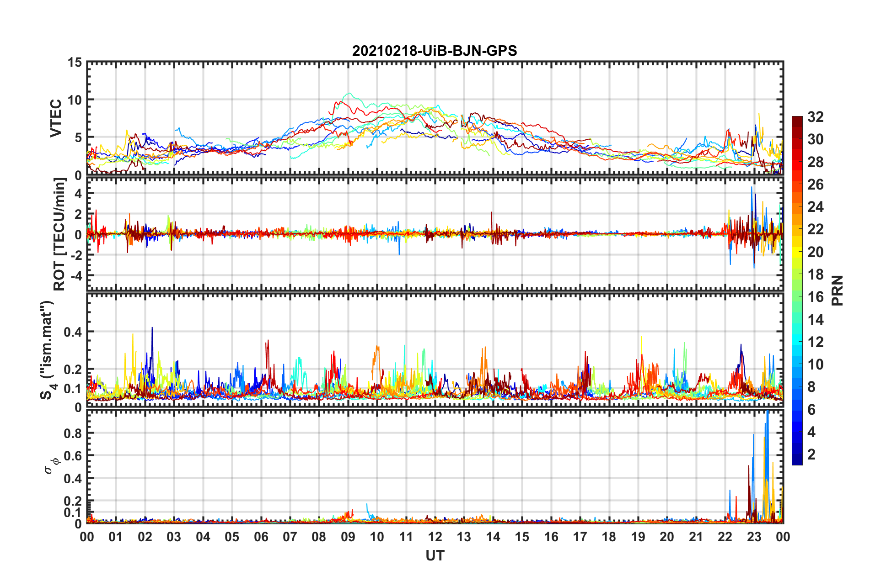Click the VTEC peak near 09 UT
Screen dimensions: 870x581
[349, 94]
